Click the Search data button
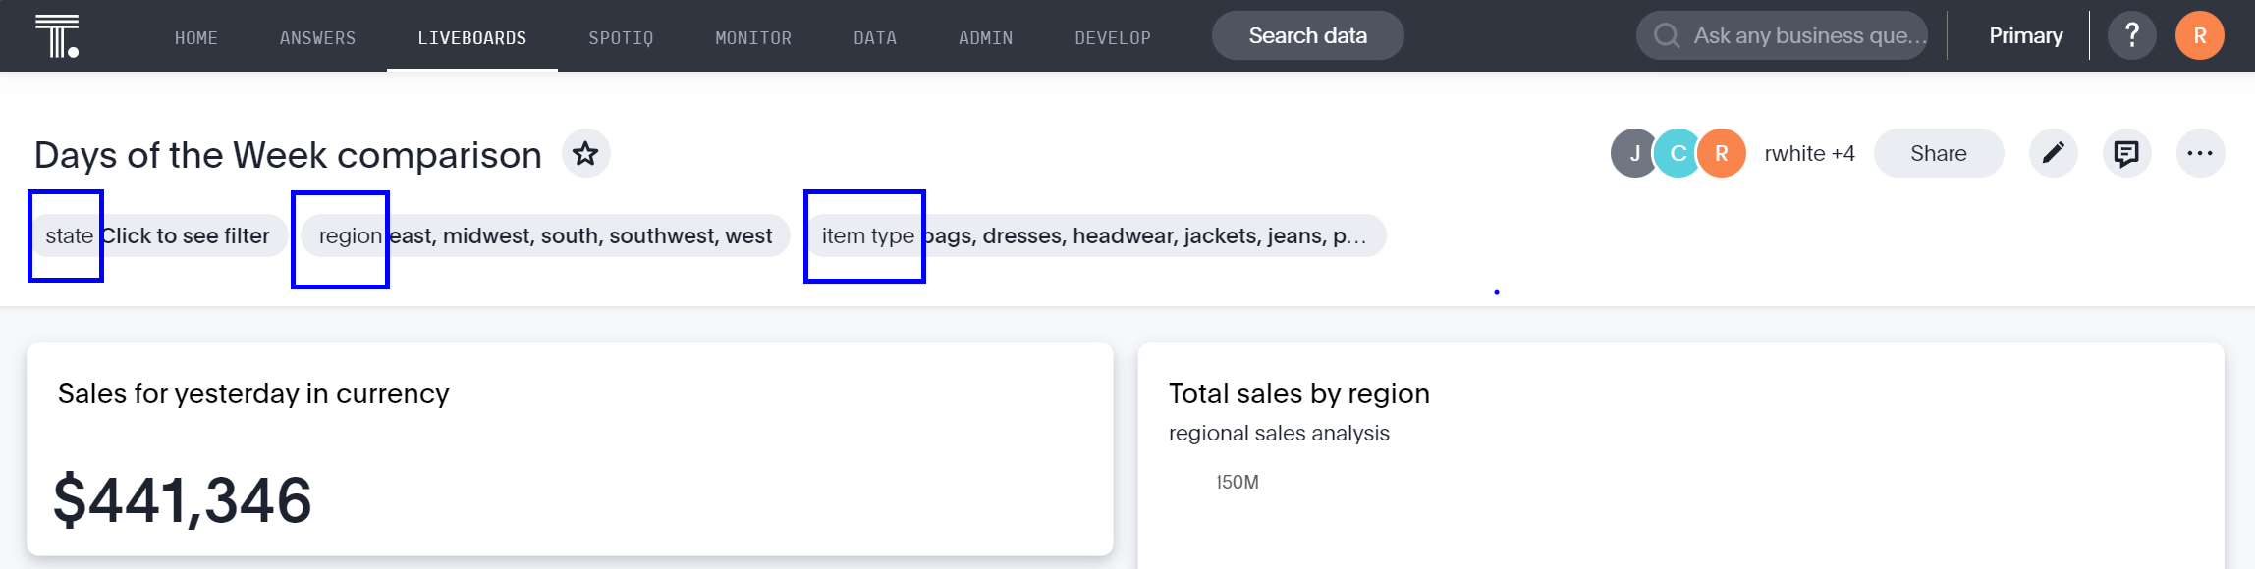The image size is (2255, 569). [x=1308, y=35]
